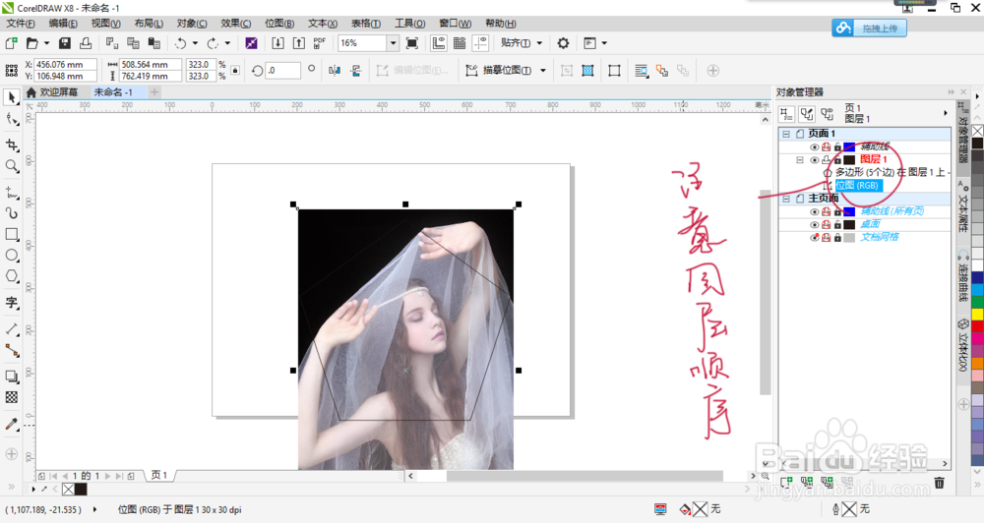Click no-color X swatch on palette
This screenshot has width=984, height=523.
(977, 131)
